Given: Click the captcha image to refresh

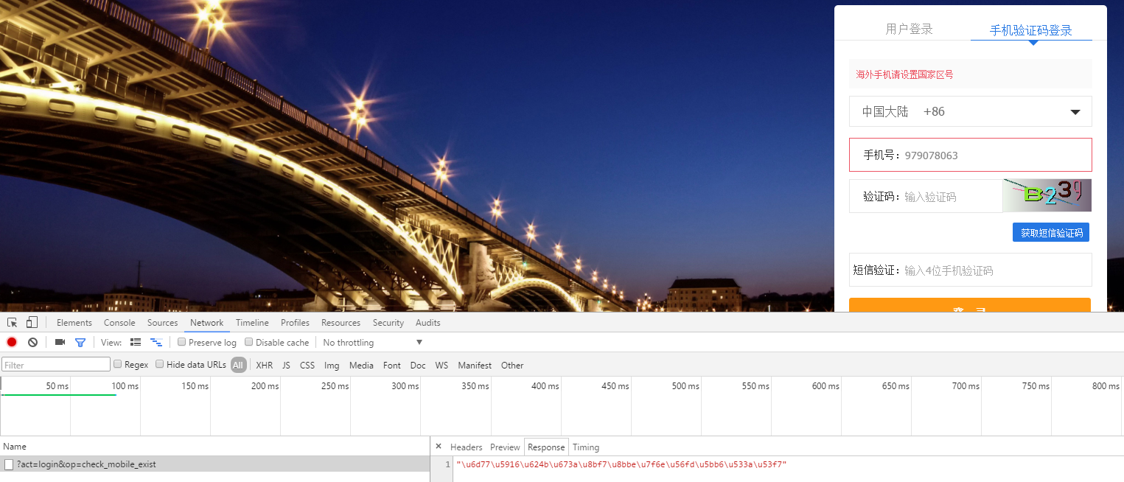Looking at the screenshot, I should point(1047,195).
